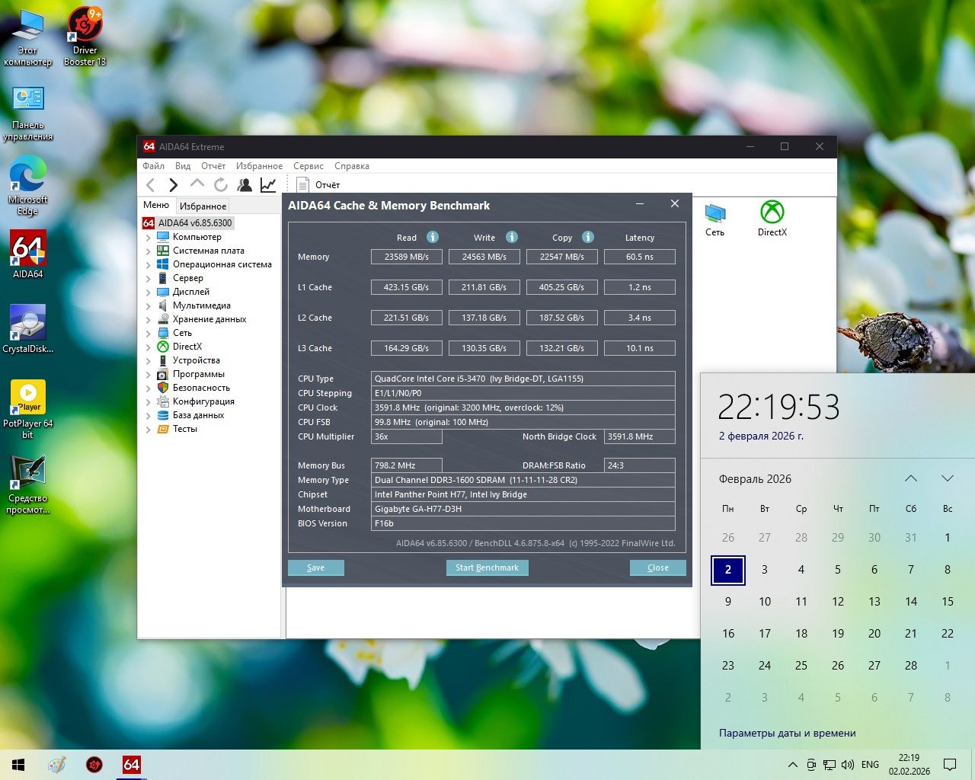This screenshot has height=780, width=975.
Task: Click the Close button in benchmark dialog
Action: click(x=658, y=567)
